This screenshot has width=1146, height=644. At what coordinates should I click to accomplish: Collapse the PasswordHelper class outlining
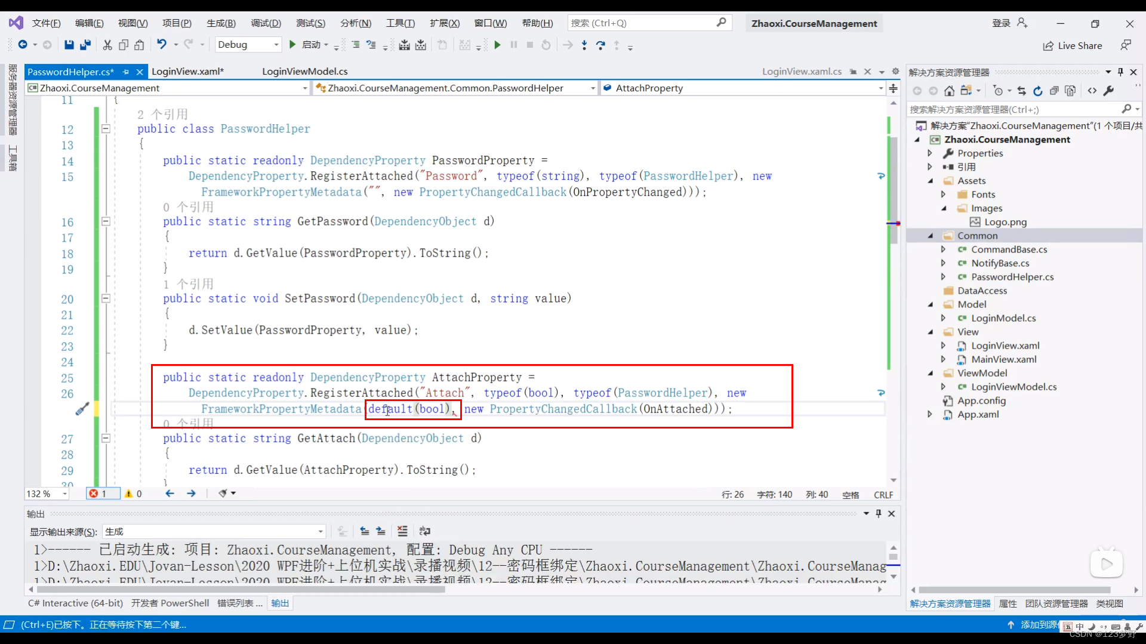click(106, 128)
